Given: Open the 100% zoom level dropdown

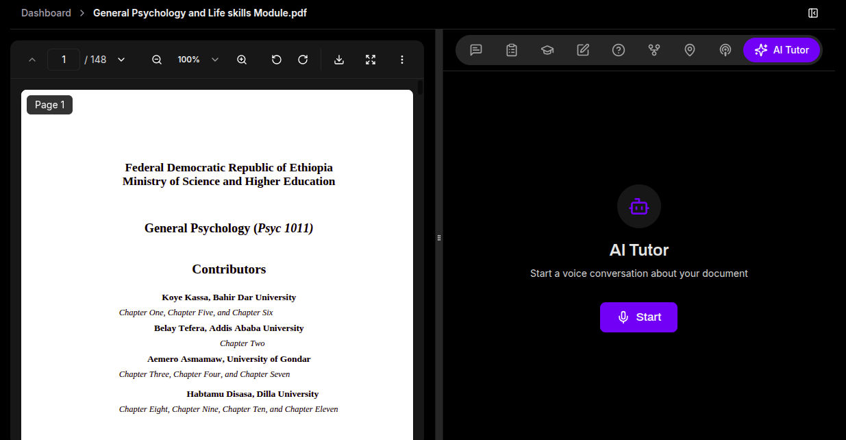Looking at the screenshot, I should pos(198,60).
